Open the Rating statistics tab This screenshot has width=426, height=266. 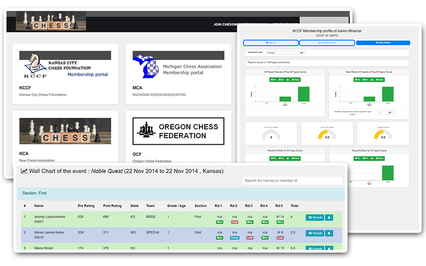383,43
